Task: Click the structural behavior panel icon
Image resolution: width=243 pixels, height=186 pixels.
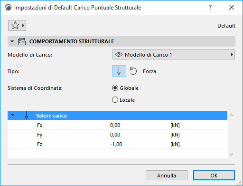Action: (22, 41)
